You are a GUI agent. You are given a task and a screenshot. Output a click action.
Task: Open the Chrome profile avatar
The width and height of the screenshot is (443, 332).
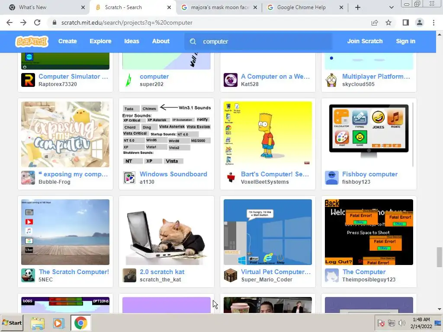click(420, 22)
